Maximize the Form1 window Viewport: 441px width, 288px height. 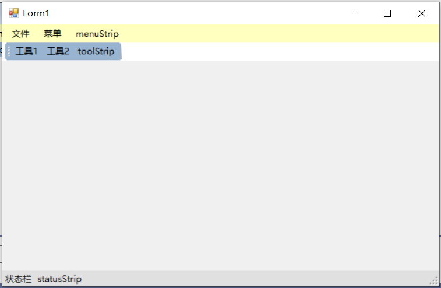387,13
